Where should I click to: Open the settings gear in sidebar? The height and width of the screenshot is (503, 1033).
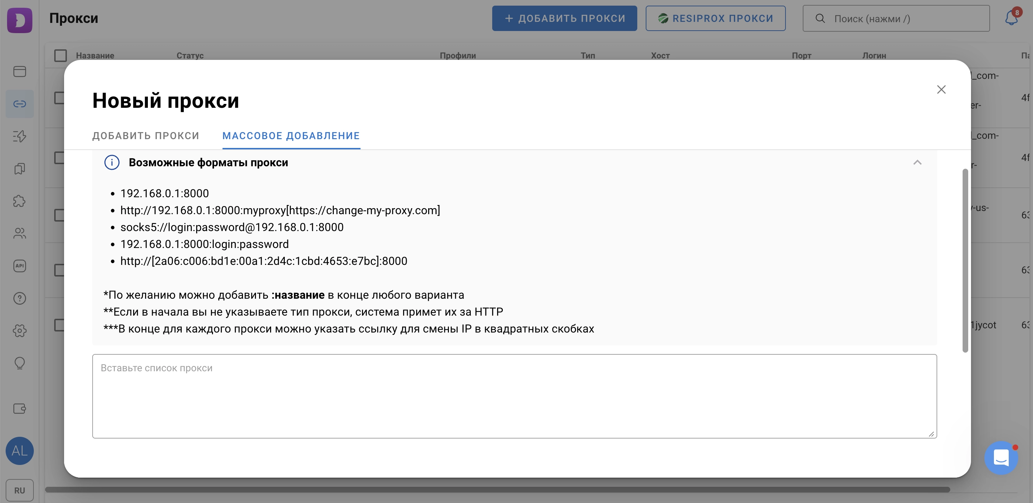20,331
